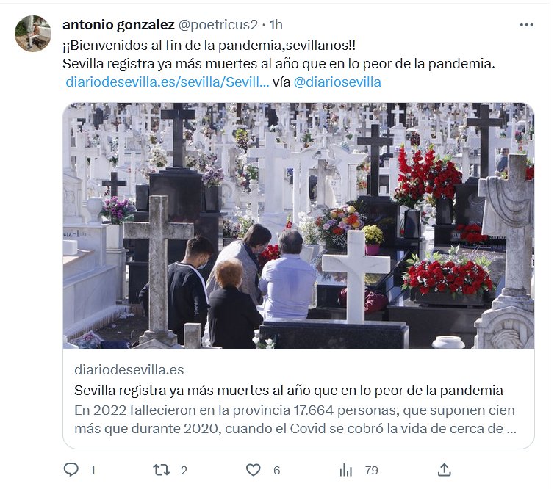Open the view analytics bar chart icon
The width and height of the screenshot is (557, 489).
pos(345,470)
